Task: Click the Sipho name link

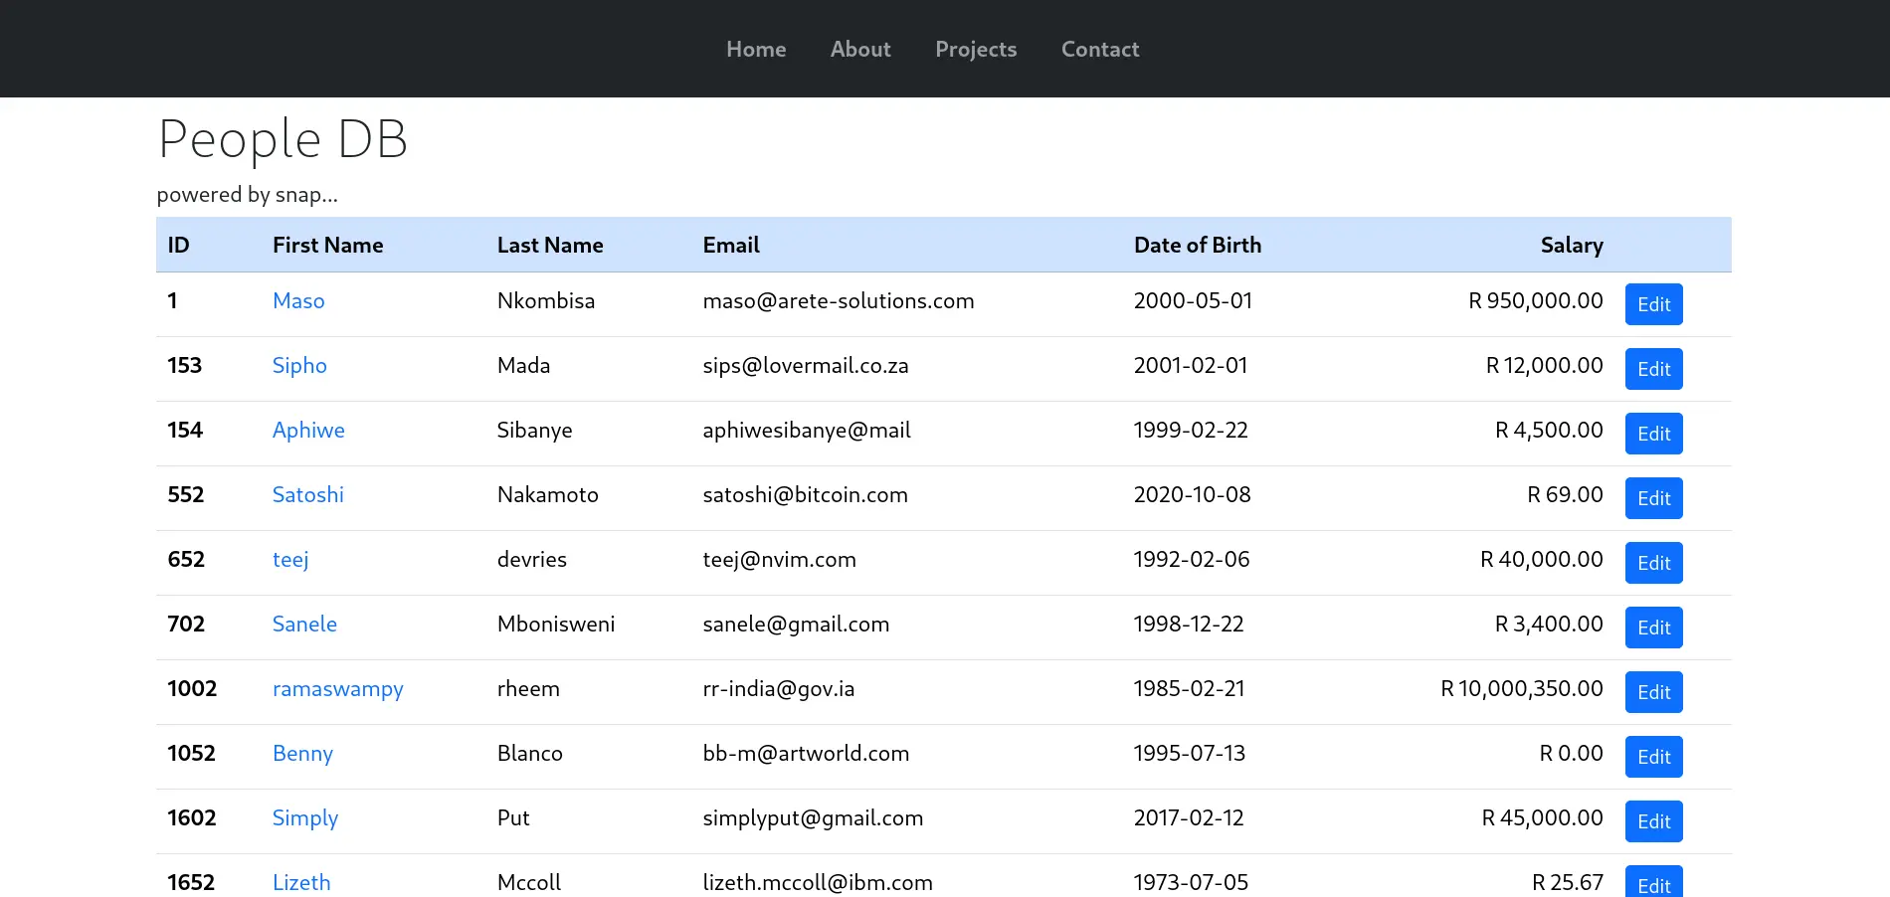Action: (x=299, y=365)
